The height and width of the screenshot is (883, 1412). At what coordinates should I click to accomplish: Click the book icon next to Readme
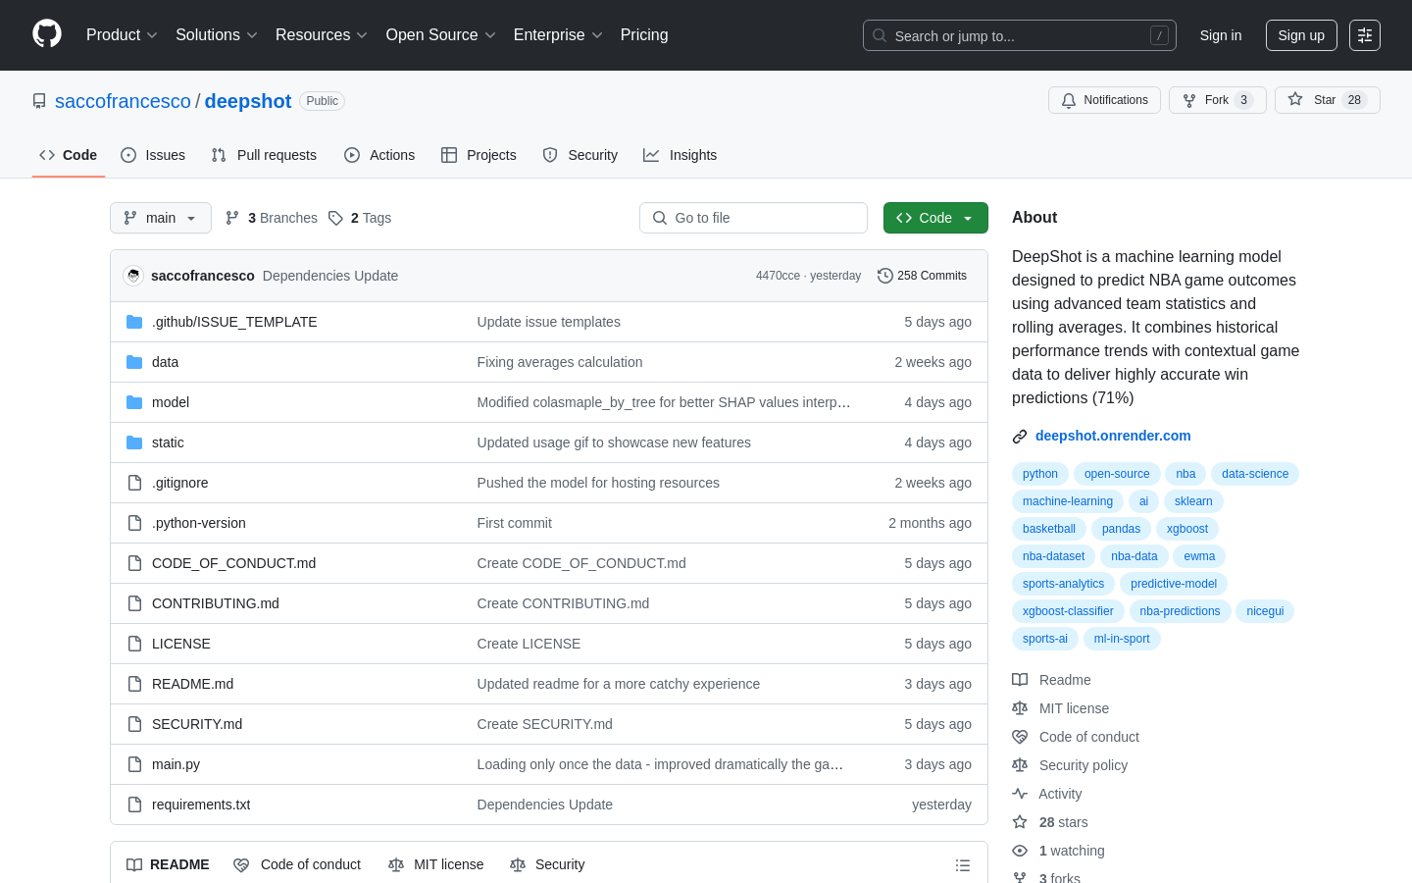[1020, 680]
